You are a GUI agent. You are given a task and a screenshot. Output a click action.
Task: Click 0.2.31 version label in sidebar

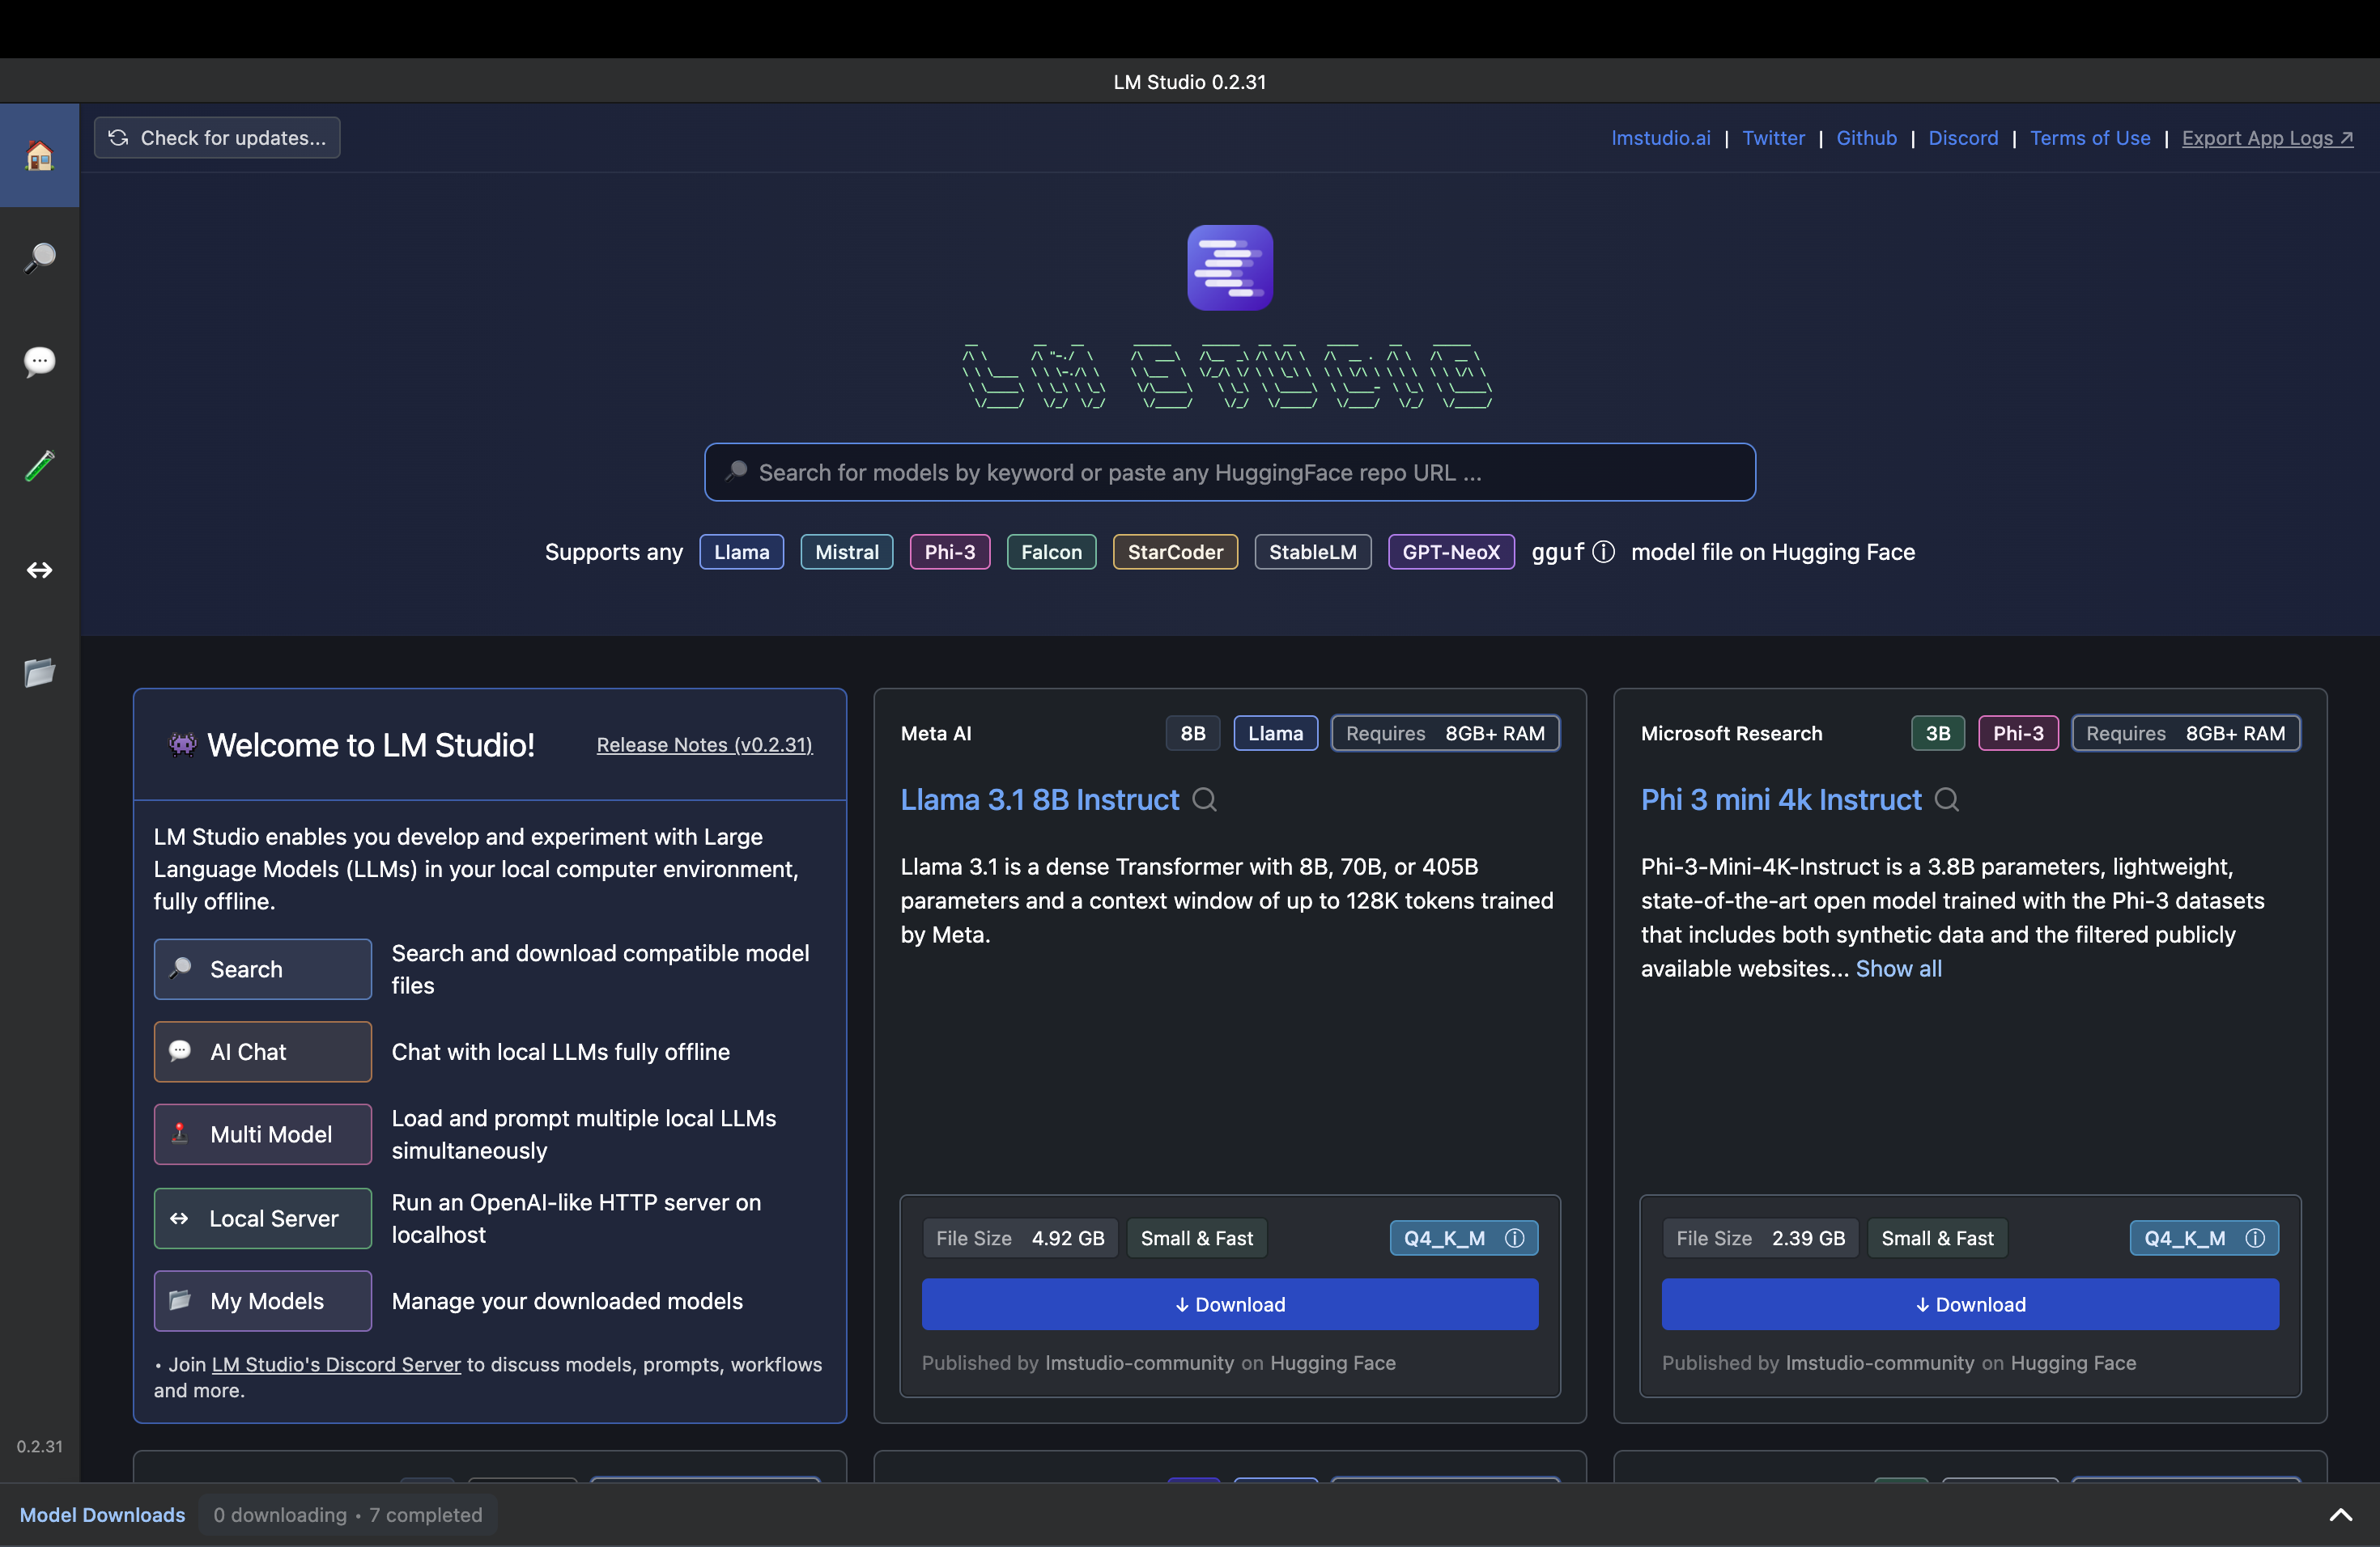point(39,1446)
